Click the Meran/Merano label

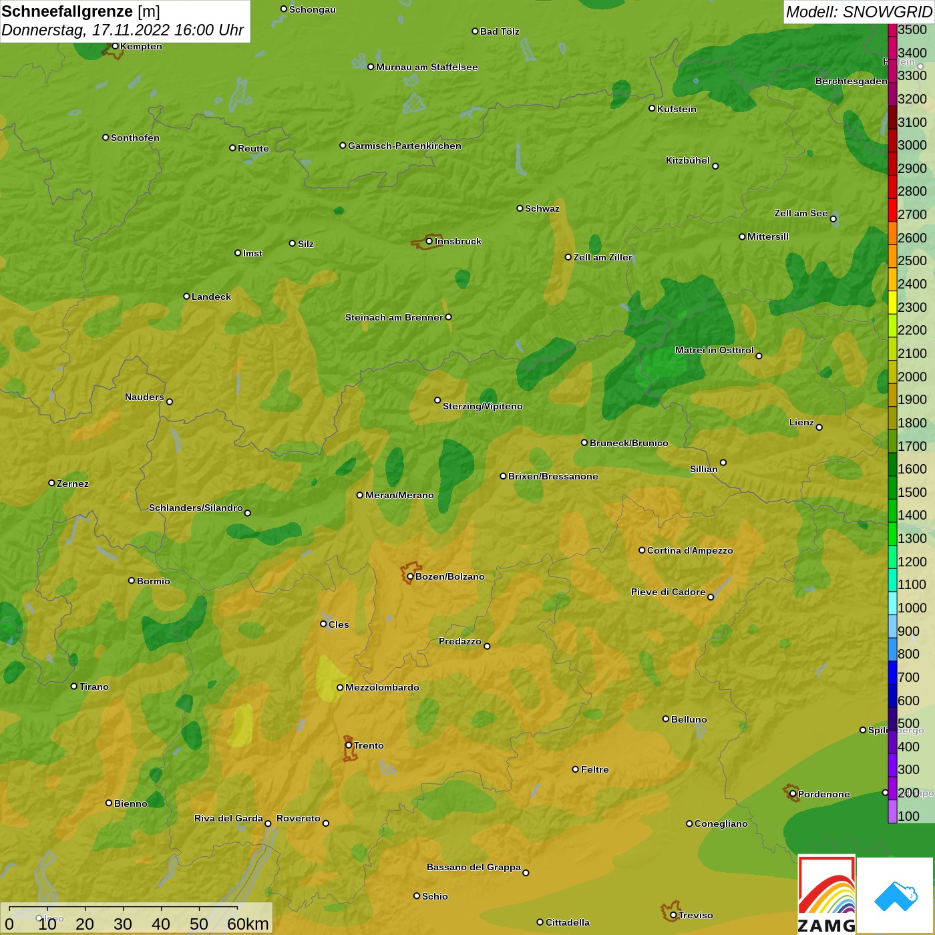pos(399,495)
